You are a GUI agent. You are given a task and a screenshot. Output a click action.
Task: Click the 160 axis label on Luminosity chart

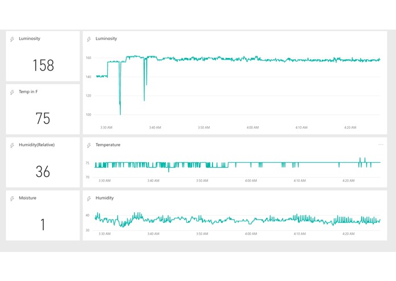click(x=88, y=58)
